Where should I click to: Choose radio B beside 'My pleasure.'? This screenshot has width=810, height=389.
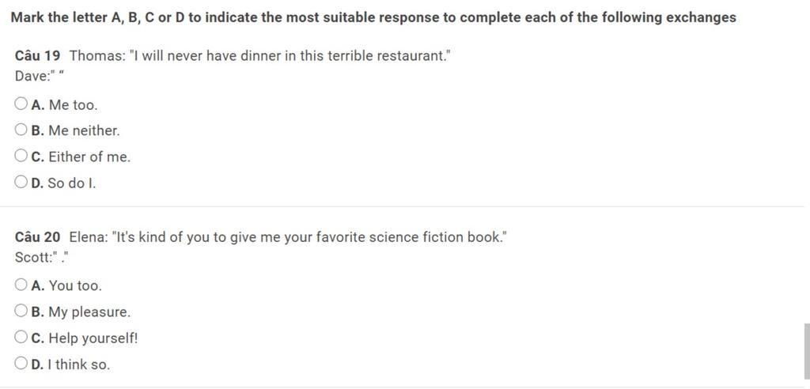[x=21, y=311]
